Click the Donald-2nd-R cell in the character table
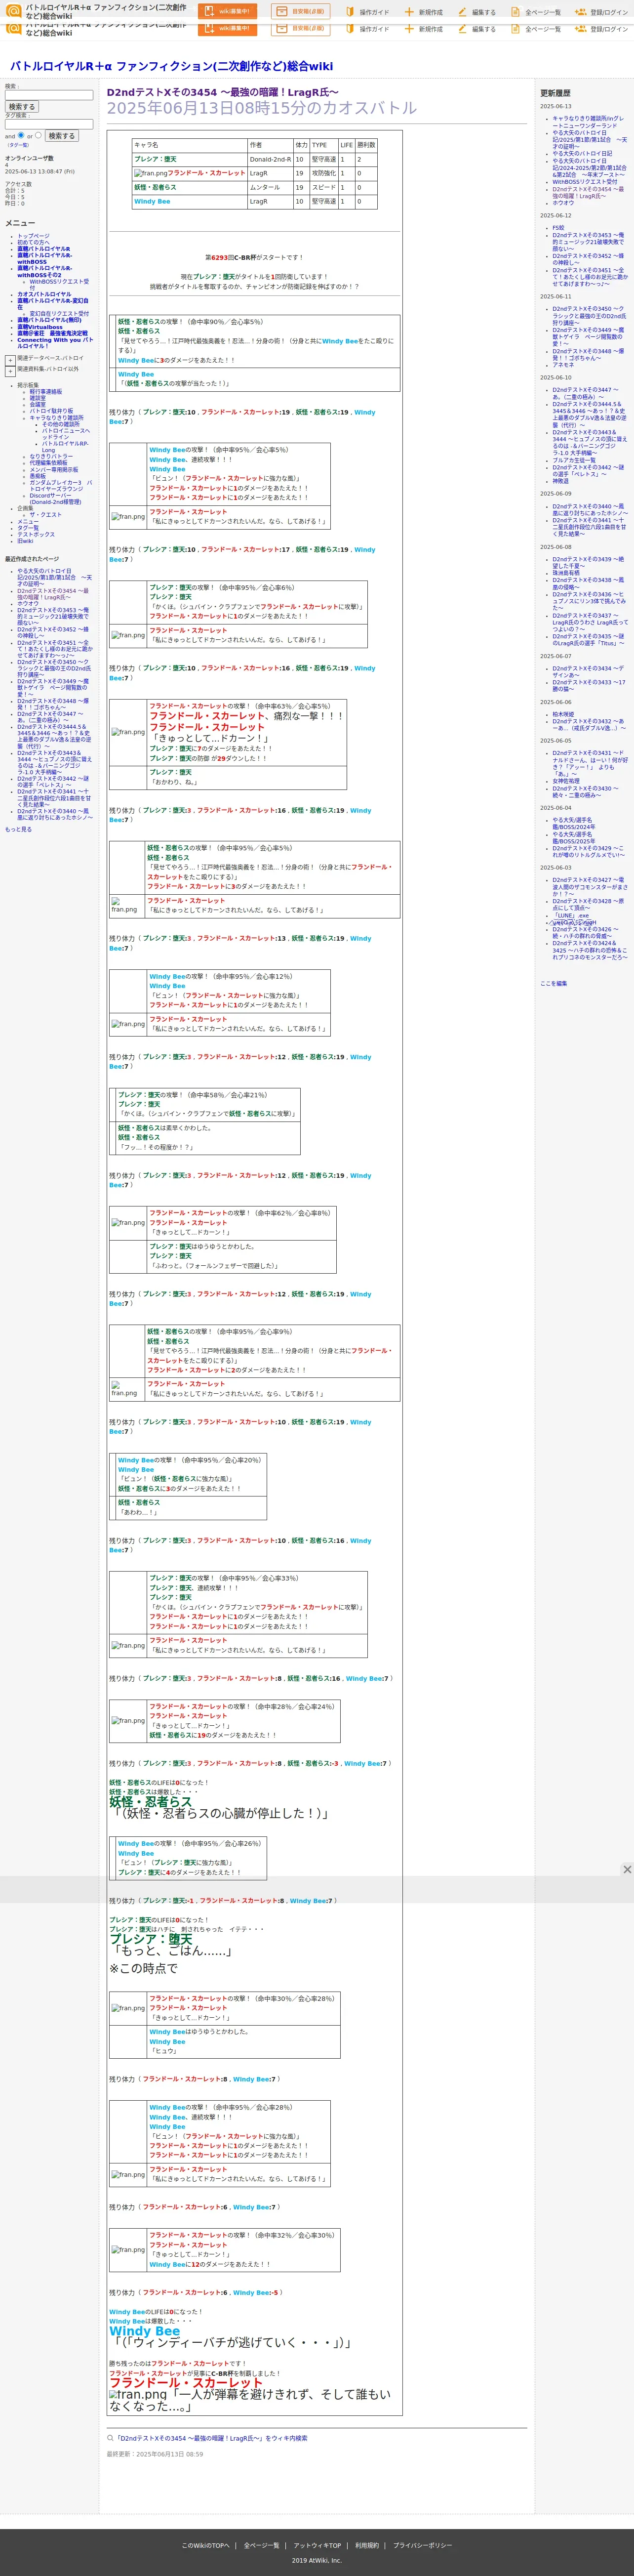The height and width of the screenshot is (2576, 634). tap(270, 159)
